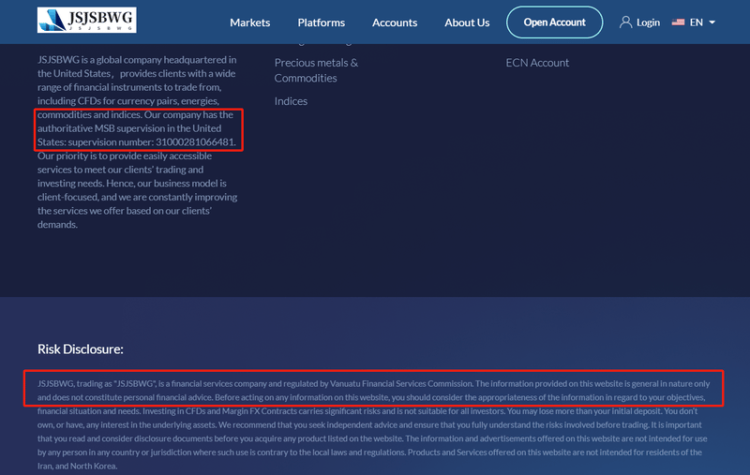
Task: Open the ECN Account link
Action: 537,63
